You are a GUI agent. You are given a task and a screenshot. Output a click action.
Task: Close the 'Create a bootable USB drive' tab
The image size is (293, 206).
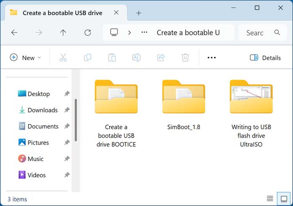(x=116, y=13)
